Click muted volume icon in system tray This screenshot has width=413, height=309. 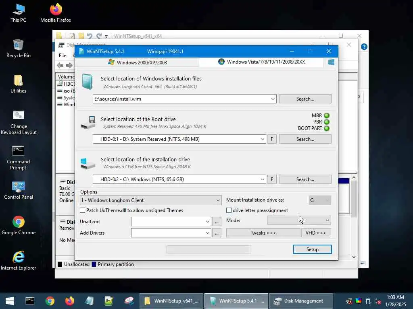[x=378, y=301]
